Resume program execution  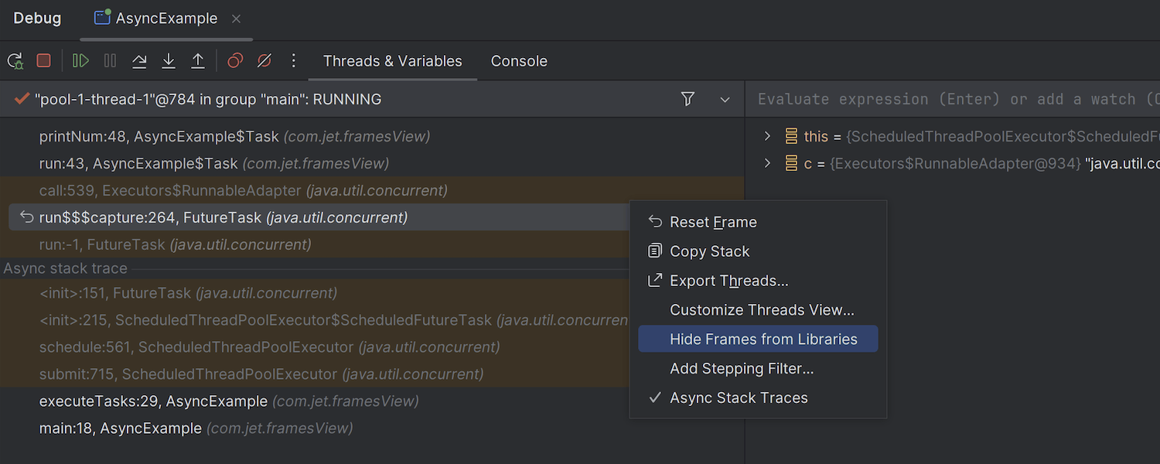tap(80, 60)
